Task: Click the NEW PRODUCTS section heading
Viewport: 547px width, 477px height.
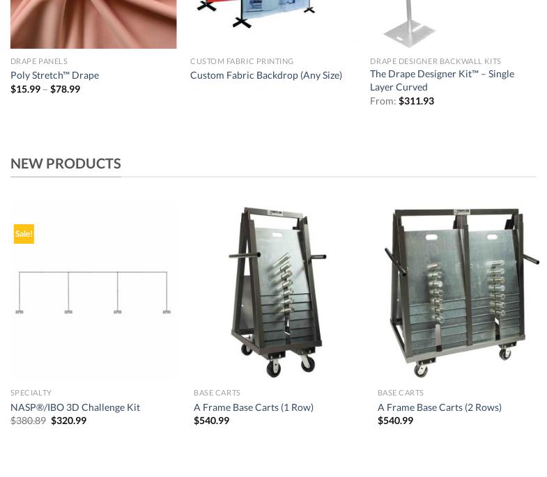Action: pos(66,164)
